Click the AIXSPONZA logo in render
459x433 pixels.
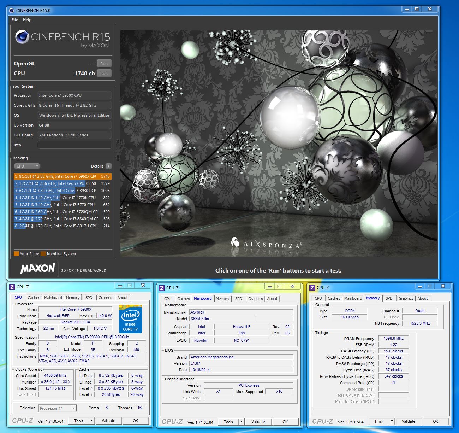(x=266, y=243)
